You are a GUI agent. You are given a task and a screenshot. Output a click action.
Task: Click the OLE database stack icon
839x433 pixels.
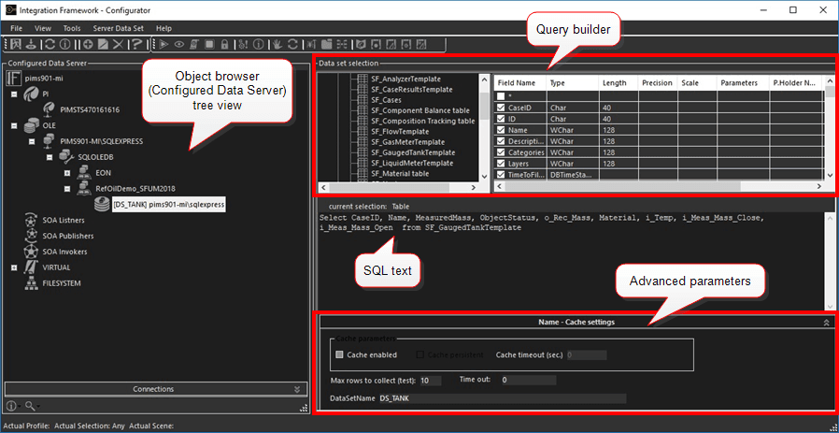(x=31, y=126)
